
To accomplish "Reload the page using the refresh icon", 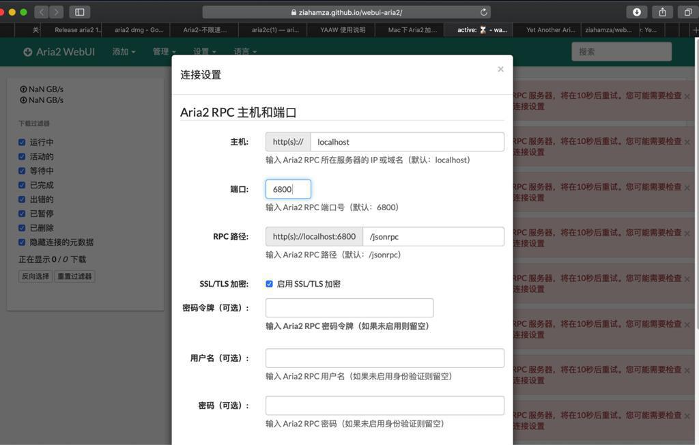I will 484,12.
